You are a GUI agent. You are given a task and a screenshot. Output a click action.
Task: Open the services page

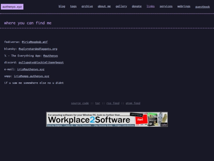coord(166,6)
